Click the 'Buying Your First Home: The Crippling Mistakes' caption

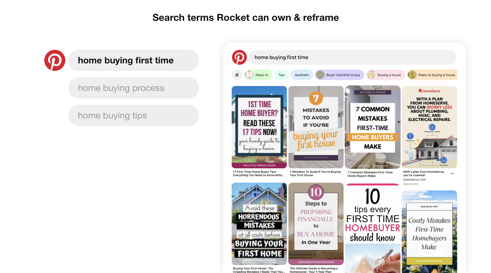point(259,270)
